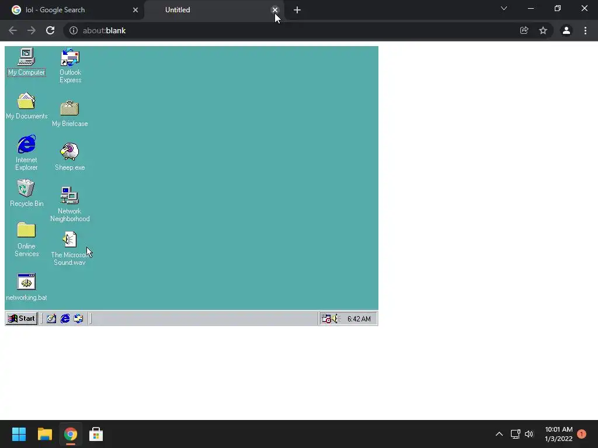Open the Chrome three-dot menu
Screen dimensions: 598x448
[585, 30]
